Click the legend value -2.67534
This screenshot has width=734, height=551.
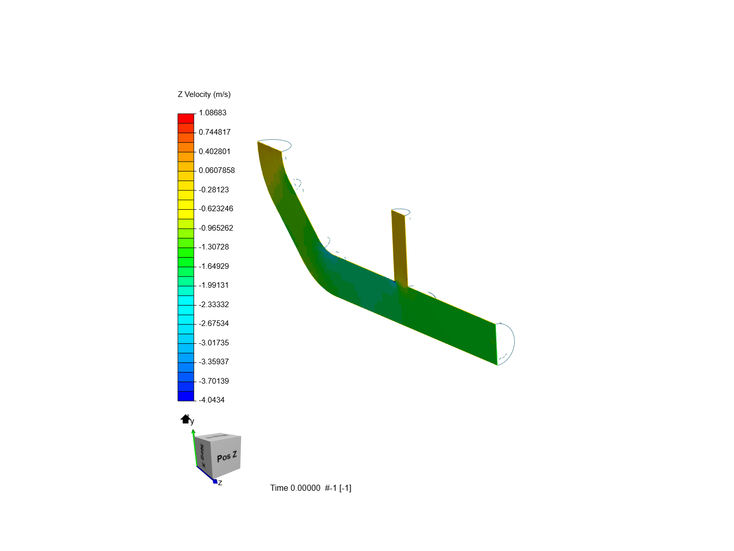[x=214, y=323]
